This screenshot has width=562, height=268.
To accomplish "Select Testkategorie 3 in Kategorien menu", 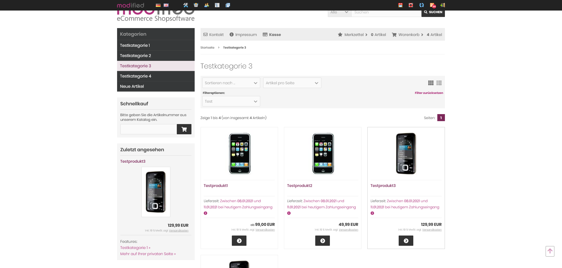I will (x=156, y=66).
